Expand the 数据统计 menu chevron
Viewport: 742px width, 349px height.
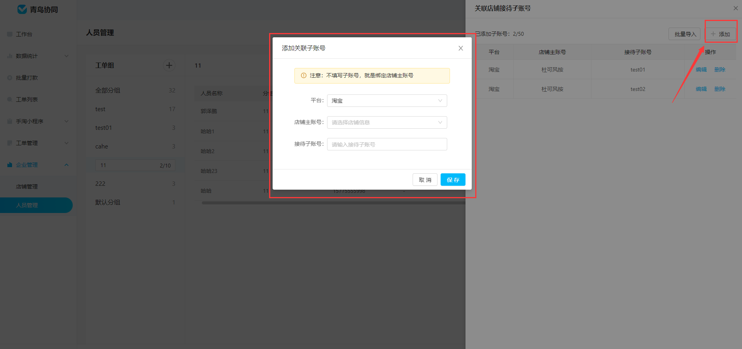coord(66,56)
